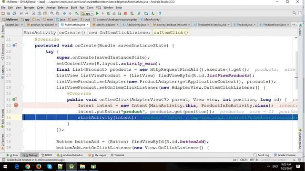Open the Debug tool window

point(30,155)
